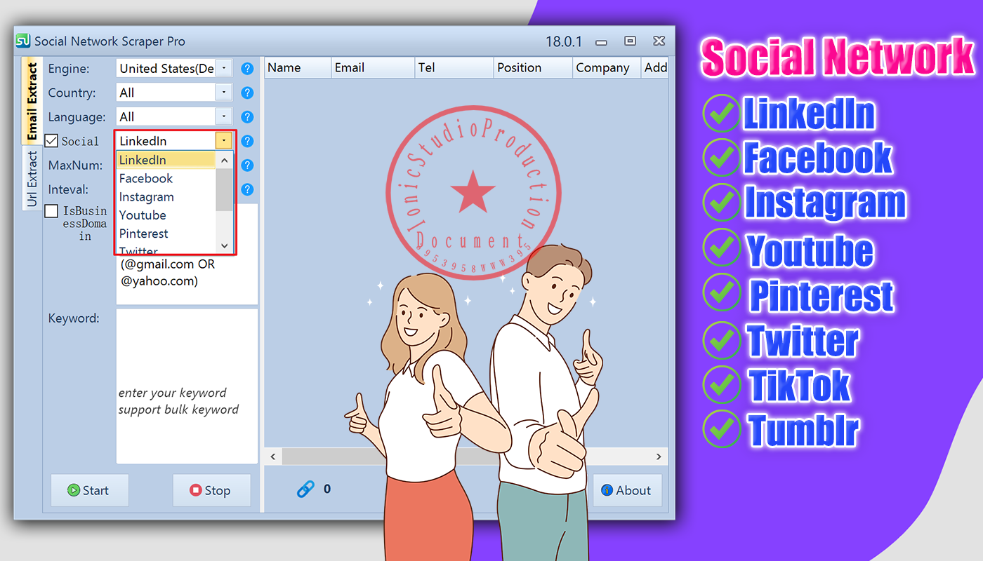The image size is (983, 561).
Task: Click the results table scroll right arrow
Action: point(659,457)
